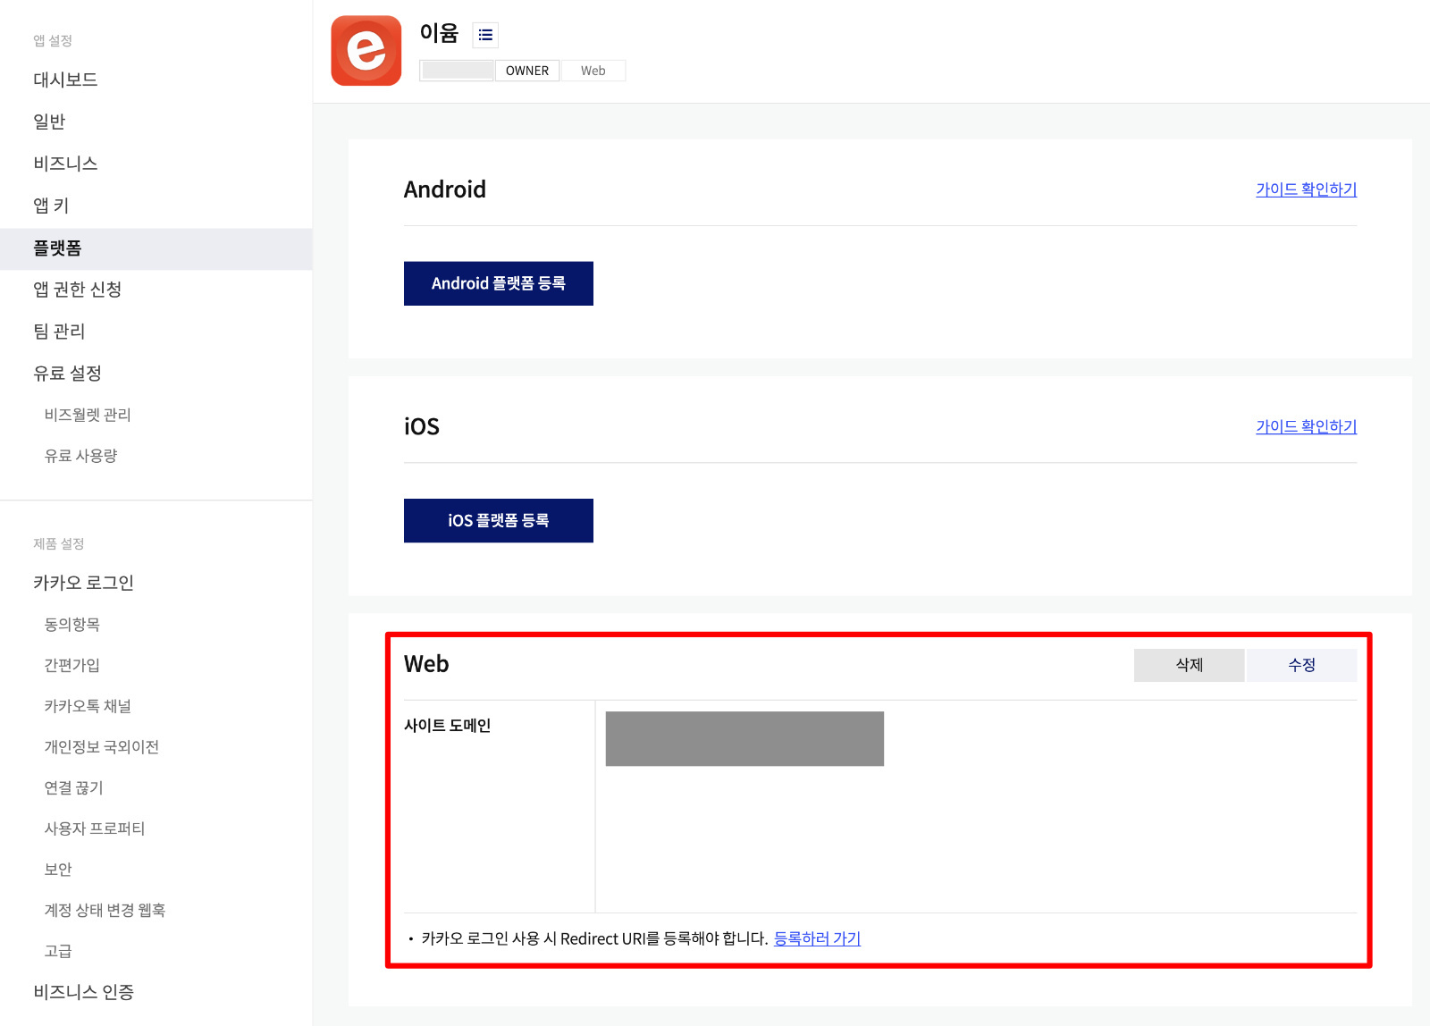1430x1026 pixels.
Task: Open 사용자 프로퍼티 submenu
Action: point(94,828)
